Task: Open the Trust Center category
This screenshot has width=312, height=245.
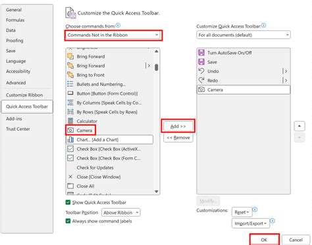Action: 18,129
